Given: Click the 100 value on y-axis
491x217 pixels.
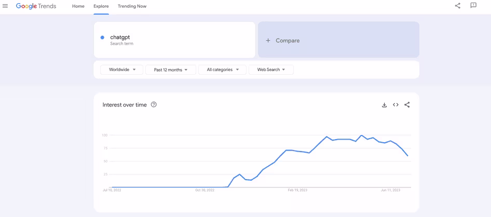Looking at the screenshot, I should click(105, 135).
